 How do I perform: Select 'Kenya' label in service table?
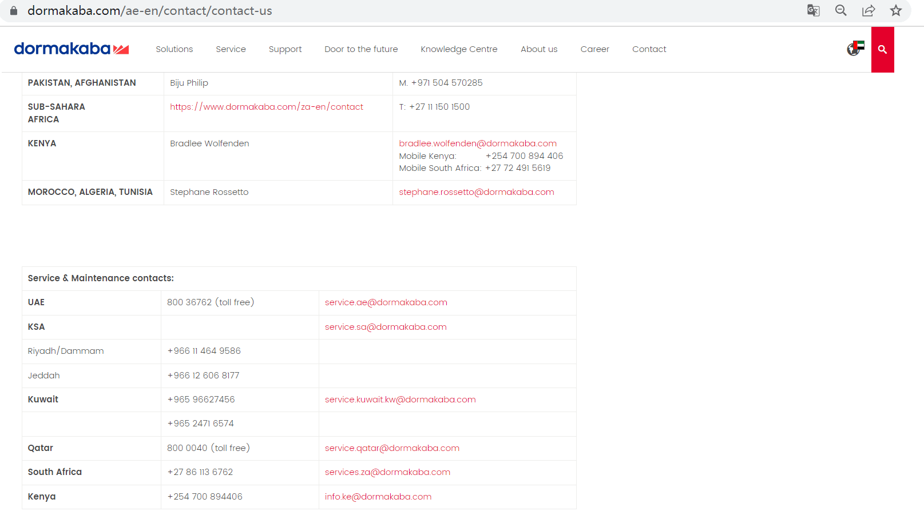pyautogui.click(x=42, y=497)
